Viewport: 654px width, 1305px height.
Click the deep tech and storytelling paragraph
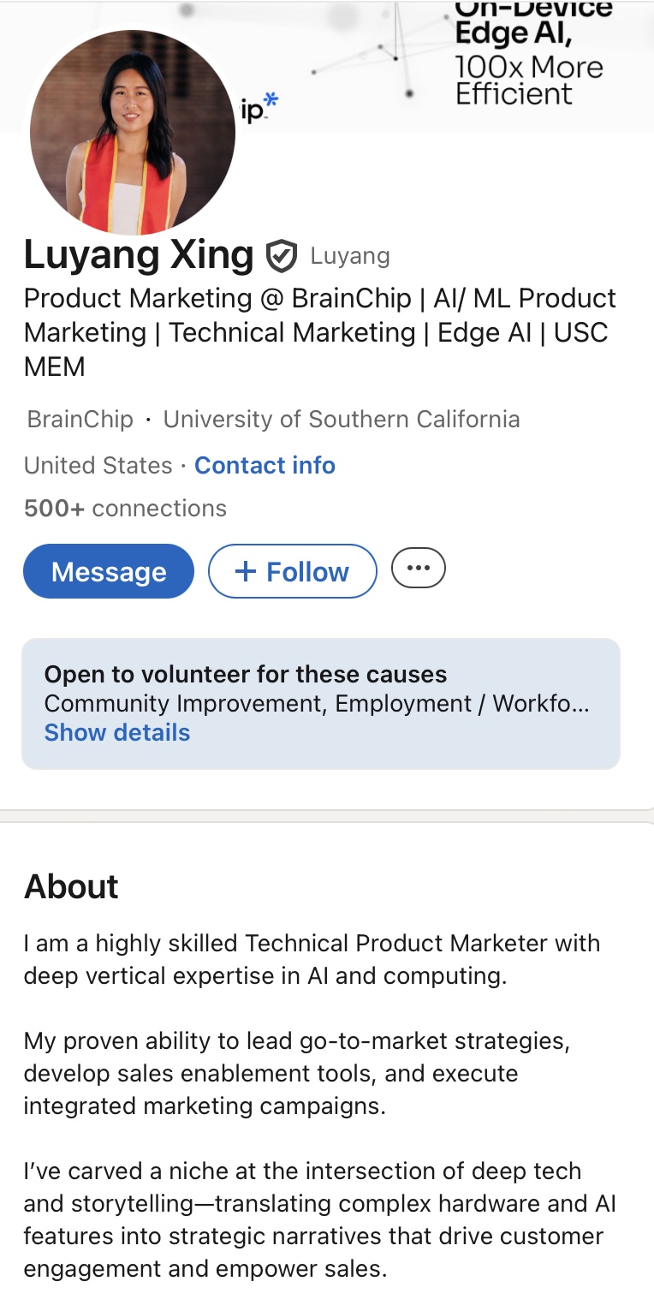(x=320, y=1219)
